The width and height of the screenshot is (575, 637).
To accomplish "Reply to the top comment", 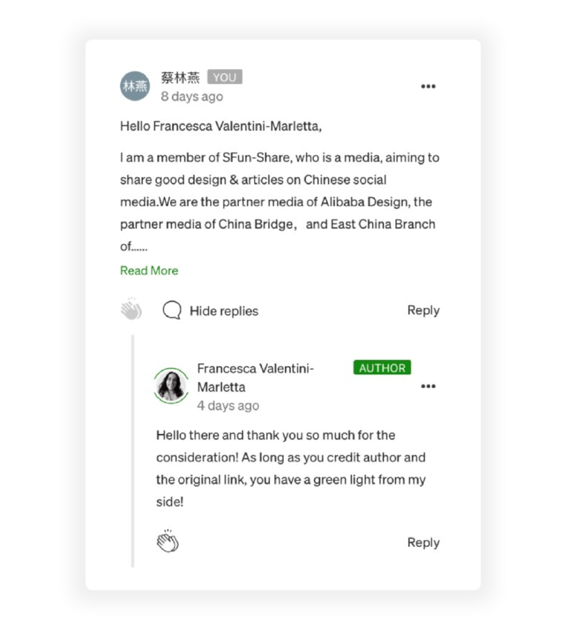I will coord(423,311).
